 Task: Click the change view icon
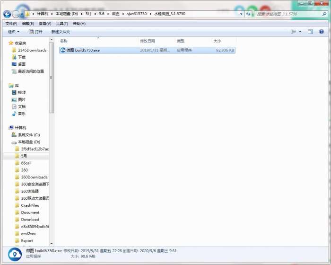coord(293,32)
